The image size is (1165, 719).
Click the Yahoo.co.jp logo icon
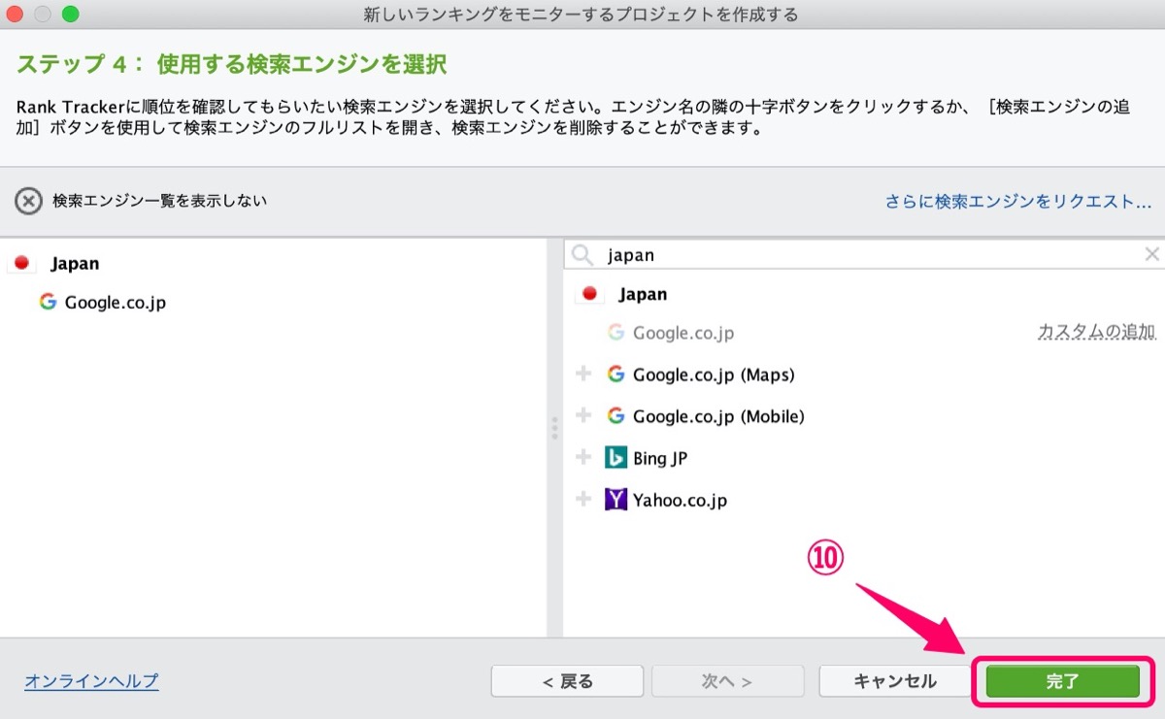point(616,500)
